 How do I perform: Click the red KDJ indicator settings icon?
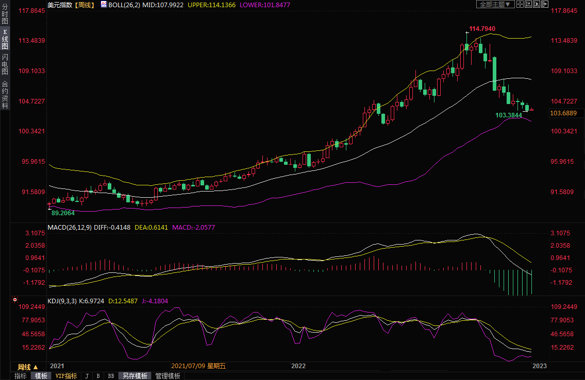click(15, 300)
